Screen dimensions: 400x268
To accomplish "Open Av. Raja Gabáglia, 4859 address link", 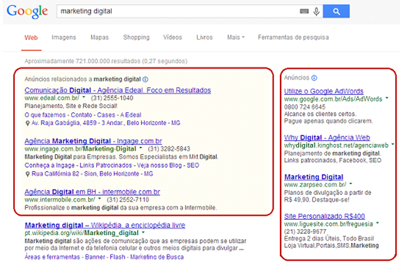I will tap(106, 123).
